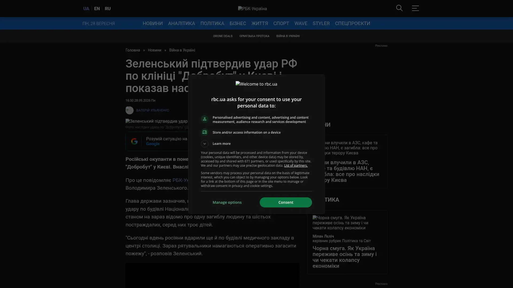Expand the Learn more chevron
Screen dimensions: 513x288
(204, 144)
